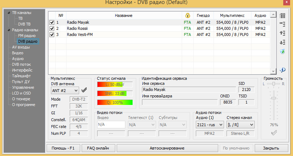Click the remove channel from list icon
Screen dimensions: 293x156
pos(283,24)
